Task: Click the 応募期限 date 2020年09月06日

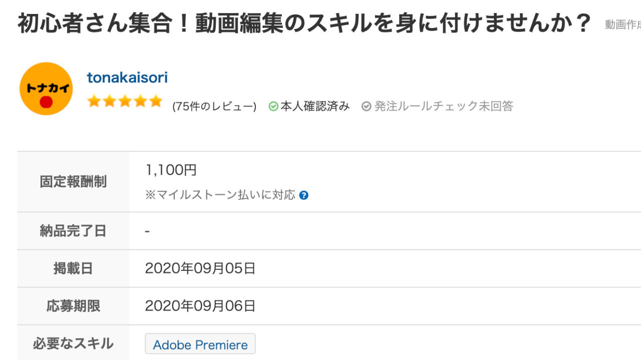Action: point(200,306)
